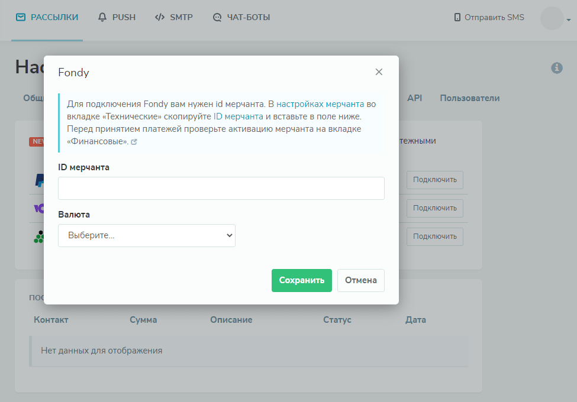Click the chat-bot icon beside ЧАТ-БОТЫ

pyautogui.click(x=217, y=17)
